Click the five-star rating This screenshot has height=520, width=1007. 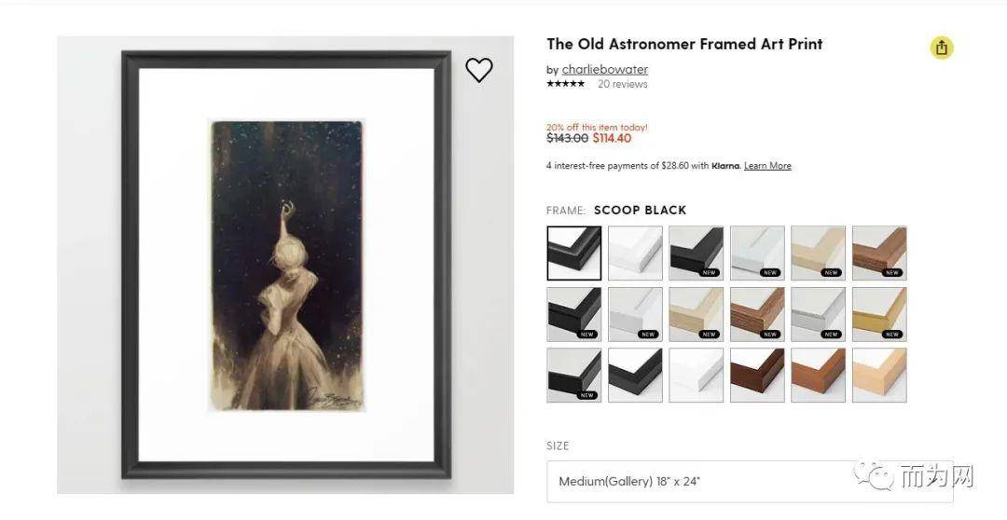click(x=566, y=84)
